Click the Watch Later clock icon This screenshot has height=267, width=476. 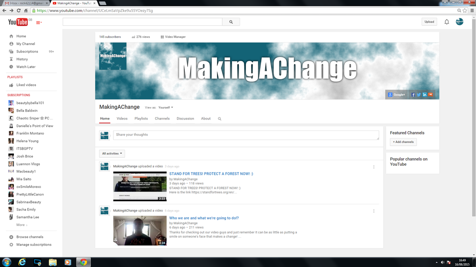click(x=11, y=67)
